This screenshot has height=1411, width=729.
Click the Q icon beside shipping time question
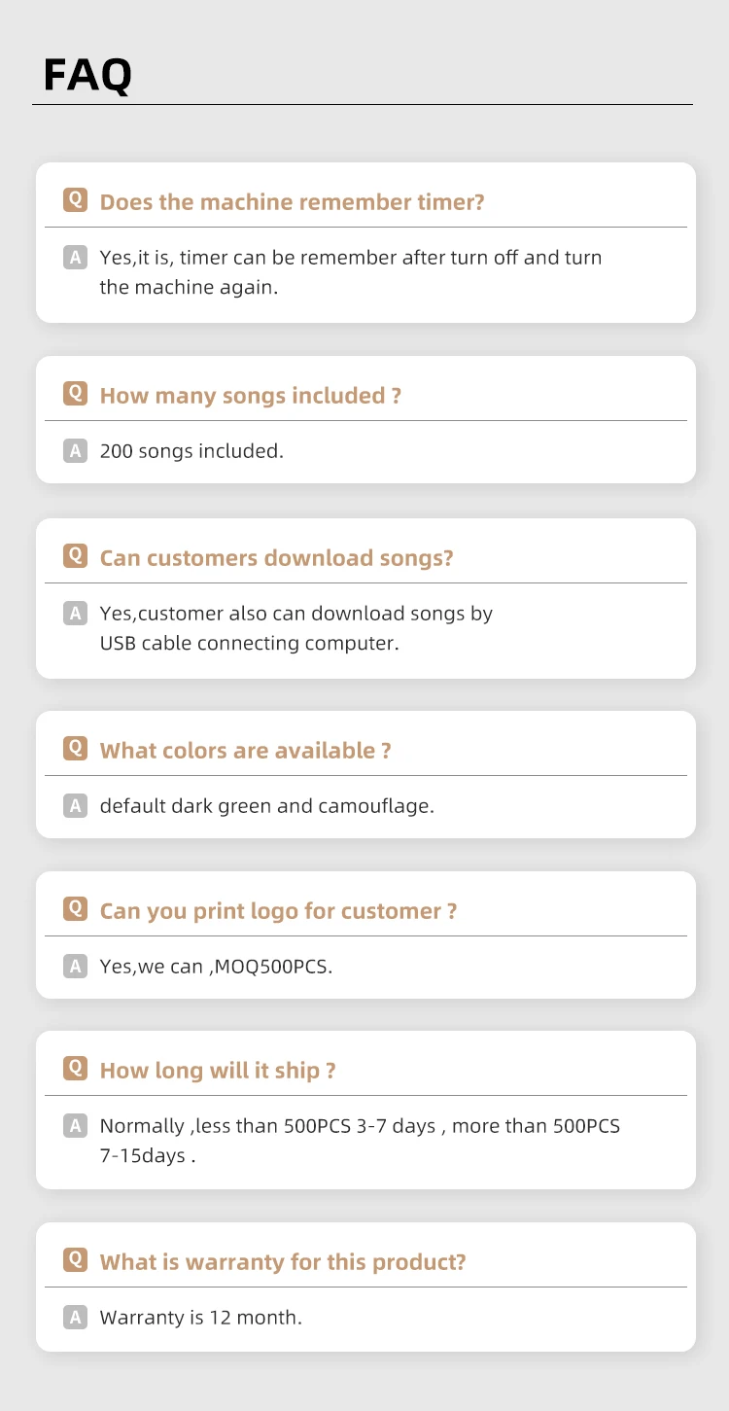click(x=75, y=1069)
